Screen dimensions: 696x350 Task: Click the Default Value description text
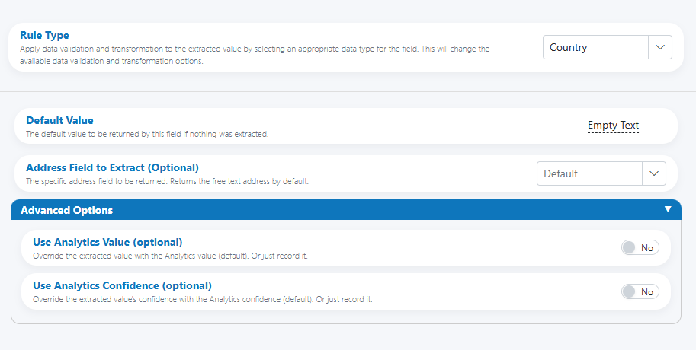point(147,134)
